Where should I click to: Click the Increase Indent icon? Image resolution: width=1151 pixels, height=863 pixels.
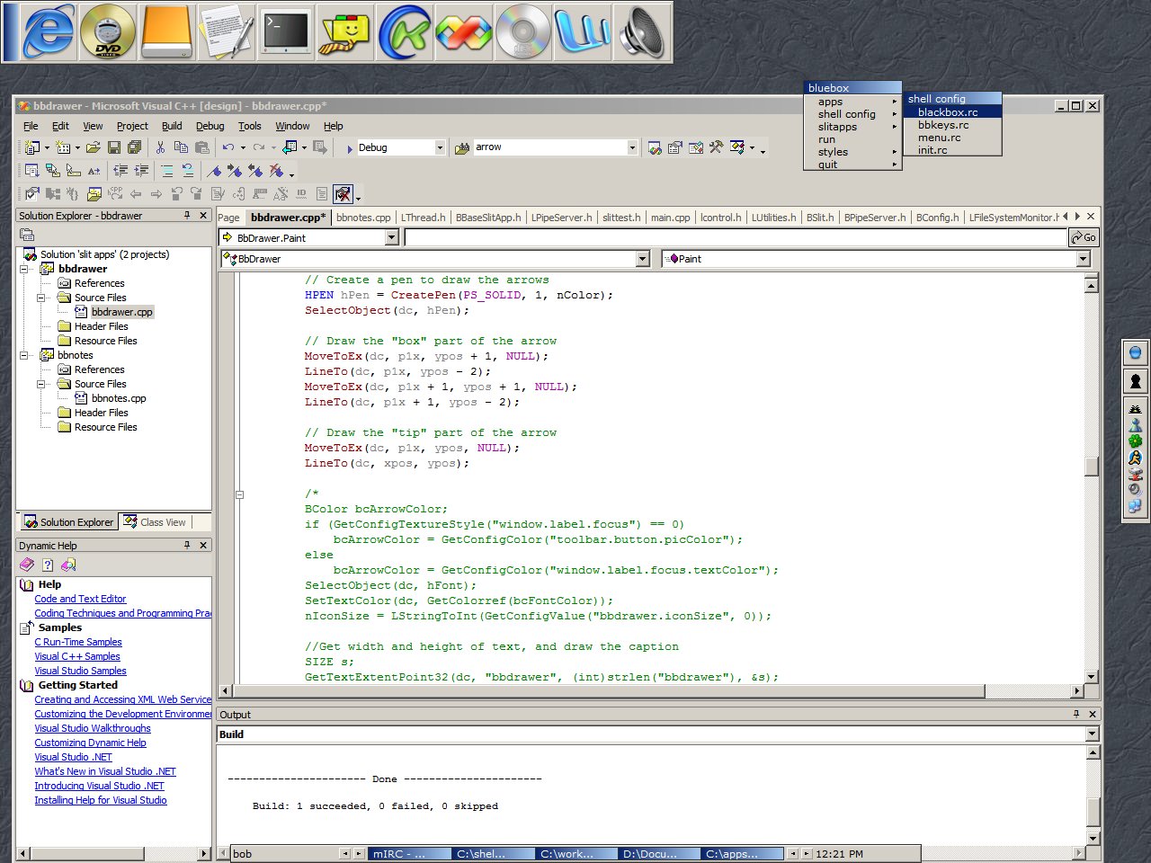pyautogui.click(x=141, y=170)
